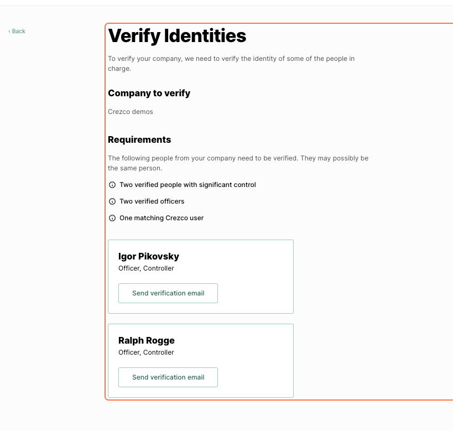Click the Company to verify heading
This screenshot has height=431, width=453.
(x=149, y=93)
